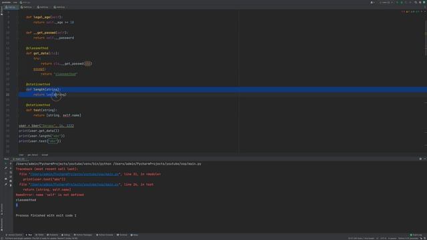427x240 pixels.
Task: Open Search Everywhere magnifier icon
Action: [416, 2]
